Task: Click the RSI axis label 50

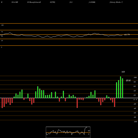Action: 2,36
